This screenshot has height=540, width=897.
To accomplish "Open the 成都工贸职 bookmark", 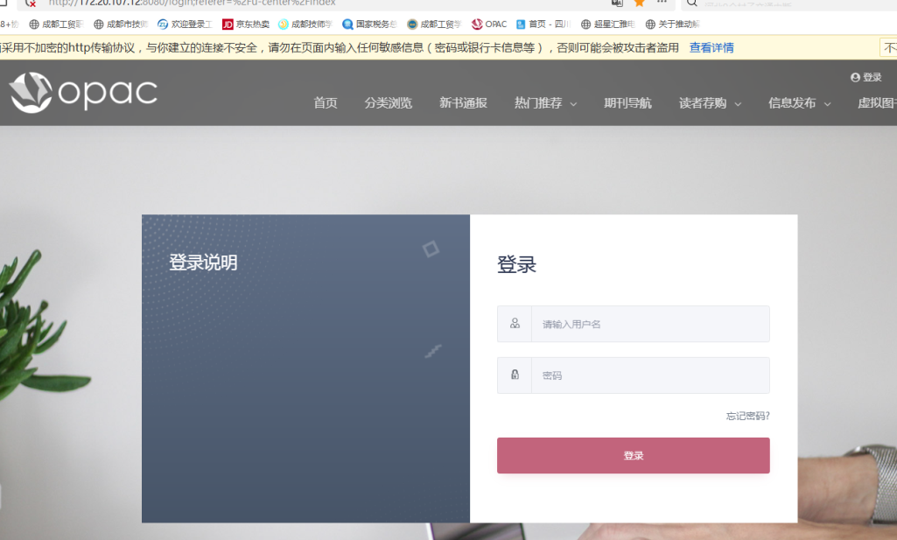I will (x=56, y=24).
